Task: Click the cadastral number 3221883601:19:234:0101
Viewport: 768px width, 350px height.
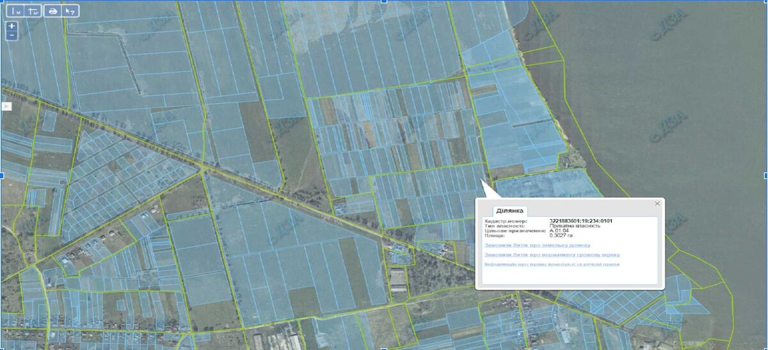Action: pos(580,221)
